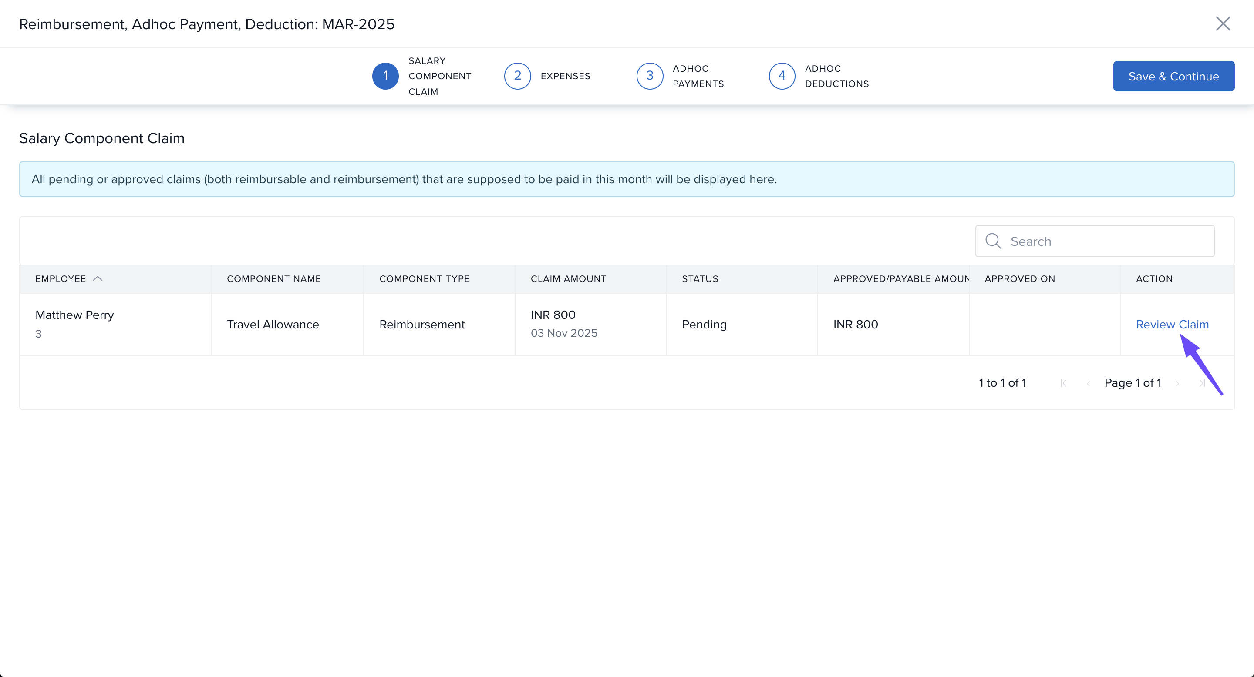Toggle Employee column sort arrow

tap(98, 279)
